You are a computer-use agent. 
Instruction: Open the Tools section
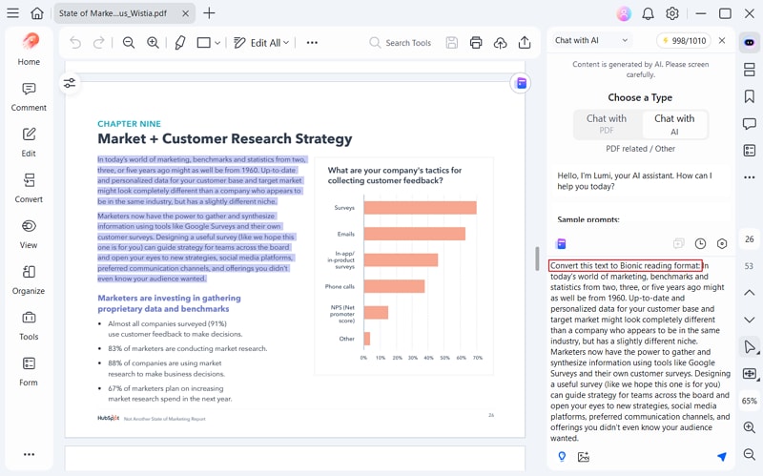coord(29,325)
